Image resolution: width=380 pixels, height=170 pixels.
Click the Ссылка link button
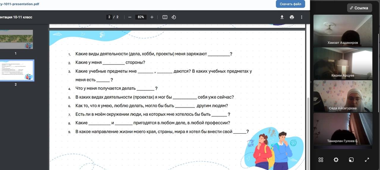pos(359,8)
